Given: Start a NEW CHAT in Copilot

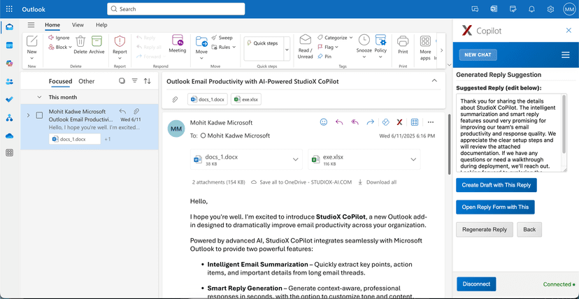Looking at the screenshot, I should pos(478,55).
